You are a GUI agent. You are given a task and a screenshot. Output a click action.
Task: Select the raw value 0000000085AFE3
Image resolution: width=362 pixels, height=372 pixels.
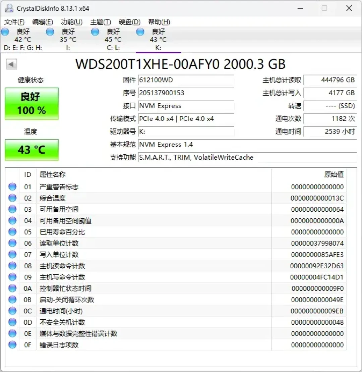click(x=317, y=255)
